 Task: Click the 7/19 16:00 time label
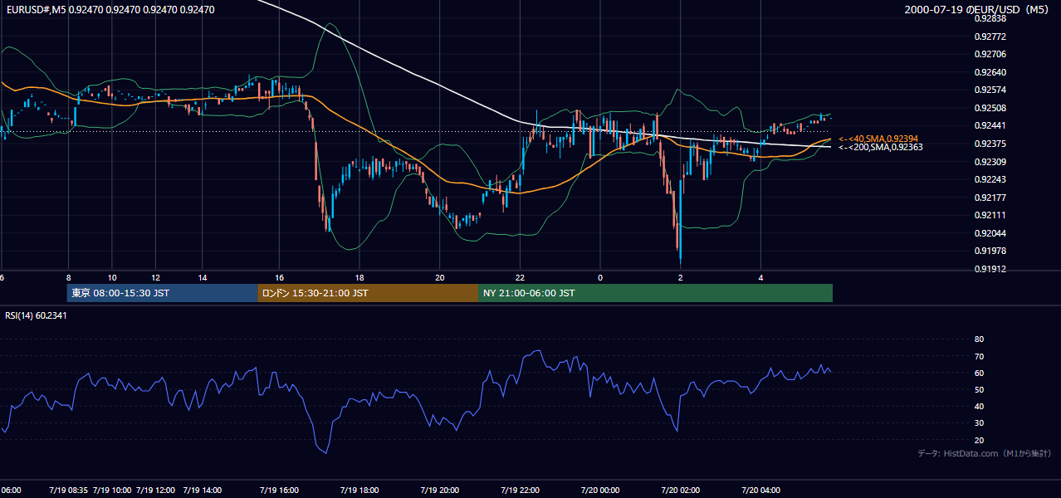pyautogui.click(x=279, y=491)
